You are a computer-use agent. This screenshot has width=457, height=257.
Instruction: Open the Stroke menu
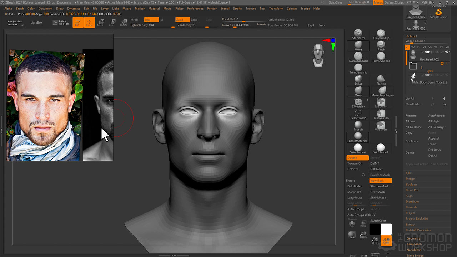click(x=237, y=9)
